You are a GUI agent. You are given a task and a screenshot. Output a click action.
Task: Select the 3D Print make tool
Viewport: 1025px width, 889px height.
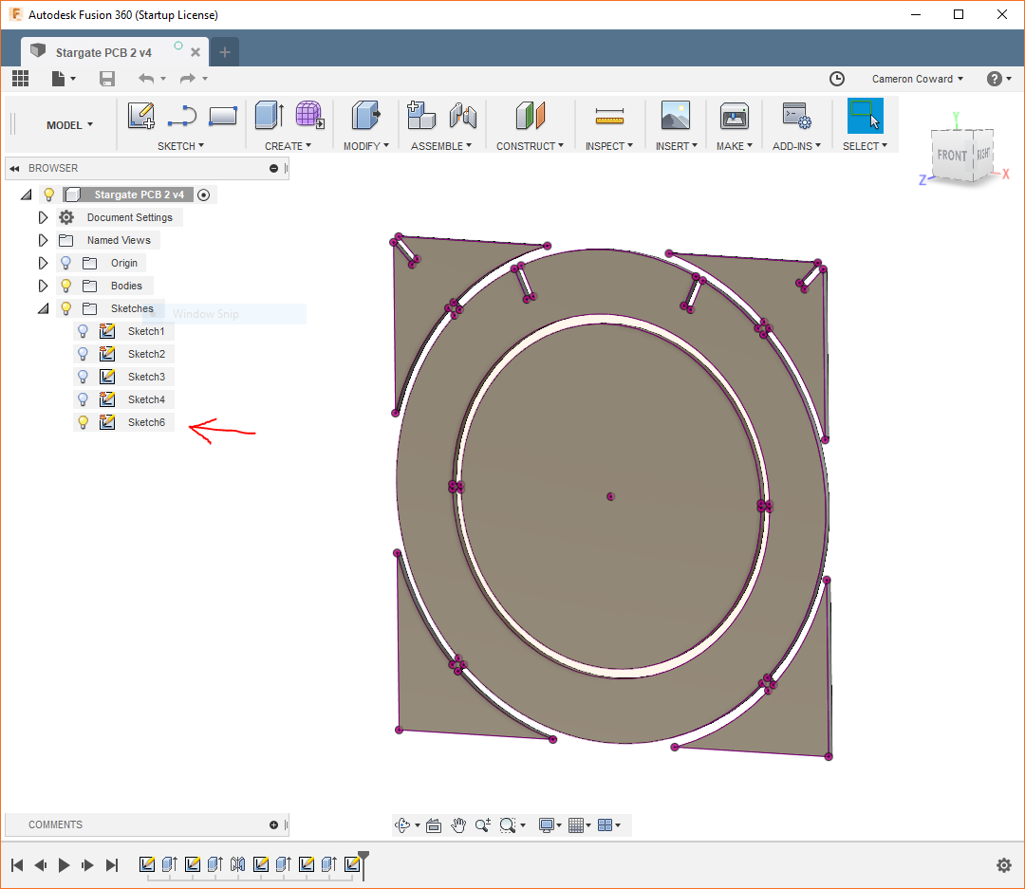[734, 116]
